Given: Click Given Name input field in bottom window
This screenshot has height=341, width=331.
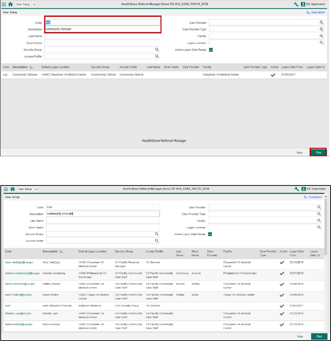Looking at the screenshot, I should [x=103, y=227].
